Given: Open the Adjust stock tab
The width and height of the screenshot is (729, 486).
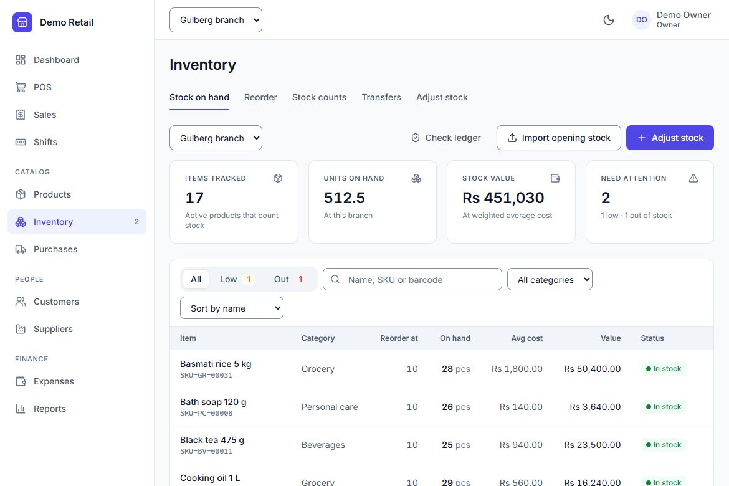Looking at the screenshot, I should (x=442, y=97).
